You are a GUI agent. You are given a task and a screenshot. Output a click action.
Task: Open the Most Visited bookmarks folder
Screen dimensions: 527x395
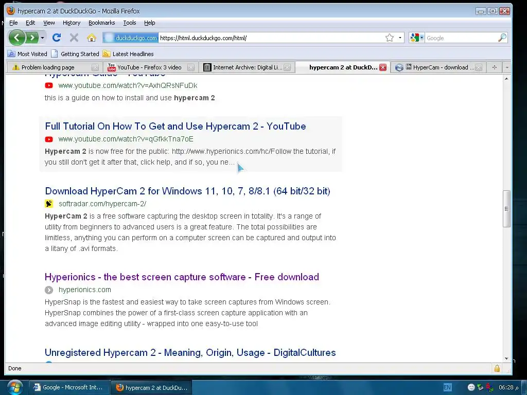click(27, 53)
